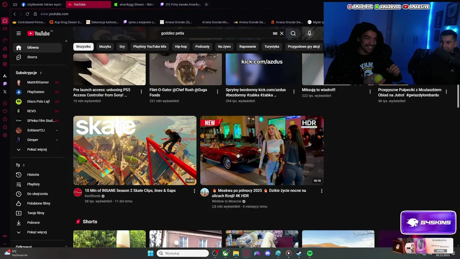Select the Na żywo filter chip
Viewport: 460px width, 259px height.
pos(224,47)
